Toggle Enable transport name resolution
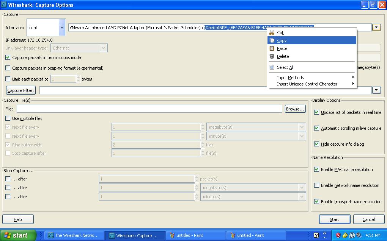Image resolution: width=387 pixels, height=241 pixels. pyautogui.click(x=316, y=202)
